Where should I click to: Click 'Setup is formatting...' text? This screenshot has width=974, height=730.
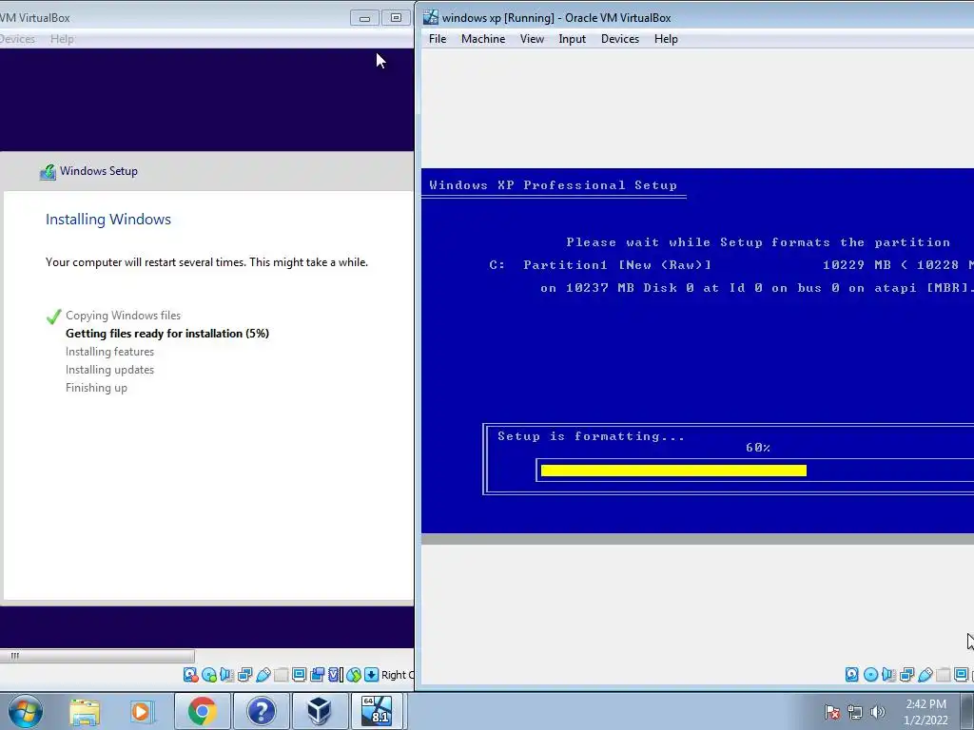click(x=591, y=435)
